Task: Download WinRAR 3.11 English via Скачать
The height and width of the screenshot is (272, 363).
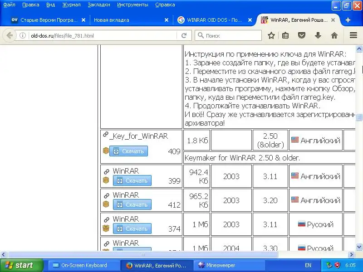Action: [x=132, y=180]
